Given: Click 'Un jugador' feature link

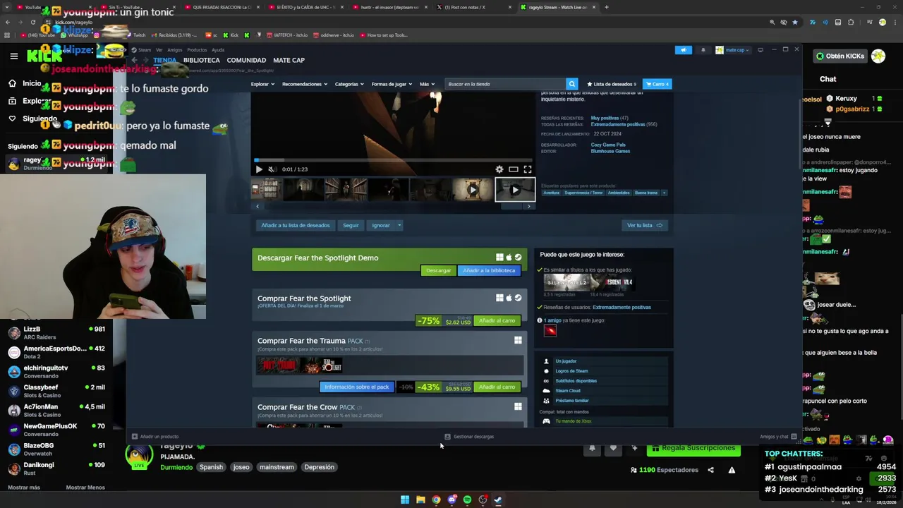Looking at the screenshot, I should 566,361.
